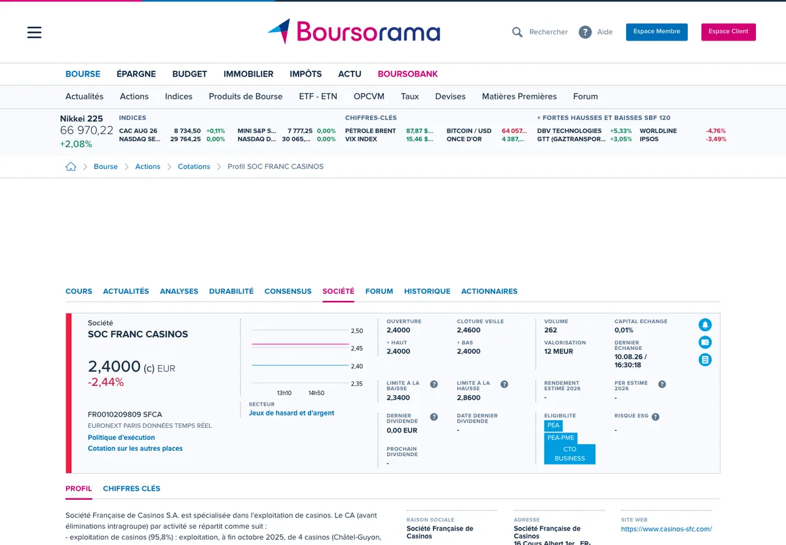
Task: Select the BOURSOBANK main menu
Action: pyautogui.click(x=407, y=74)
